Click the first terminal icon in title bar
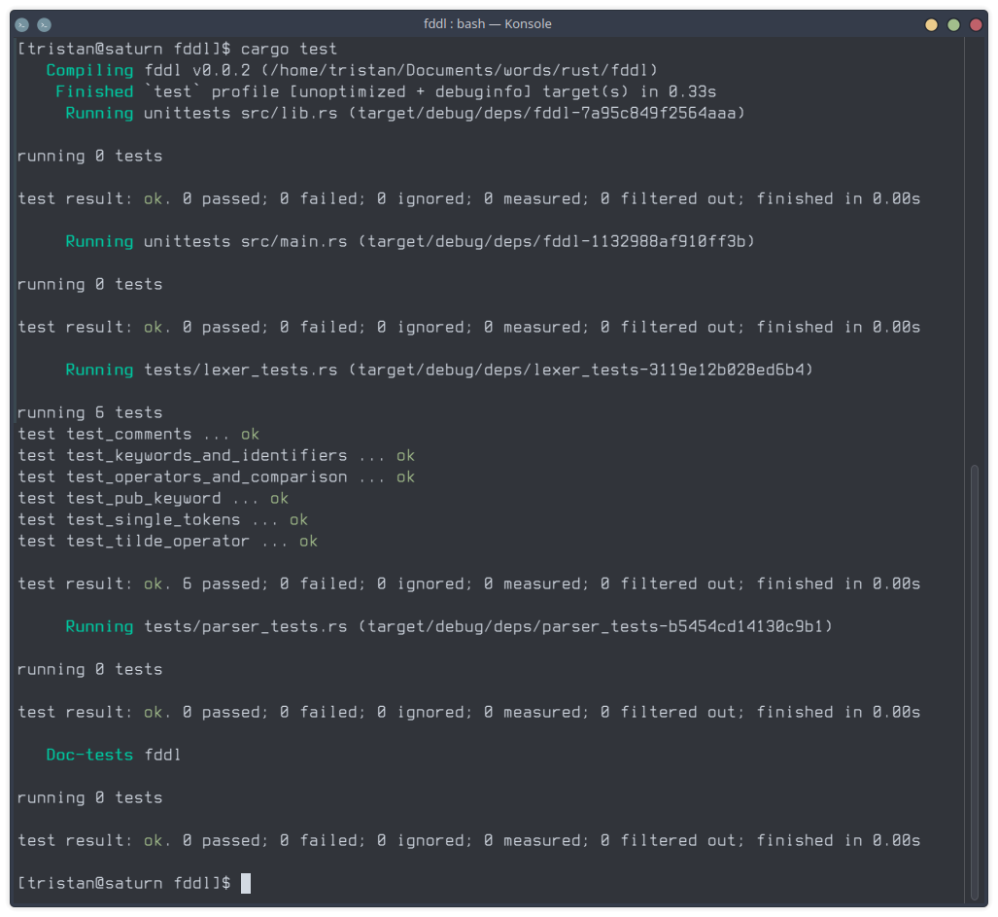Viewport: 998px width, 917px height. (x=21, y=25)
